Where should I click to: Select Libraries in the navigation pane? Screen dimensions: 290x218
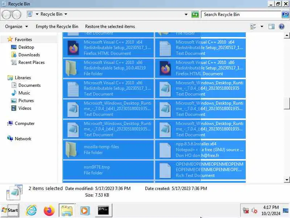click(x=23, y=78)
